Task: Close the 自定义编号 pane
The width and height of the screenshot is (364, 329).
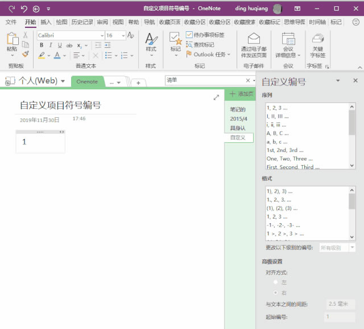Action: [x=355, y=80]
